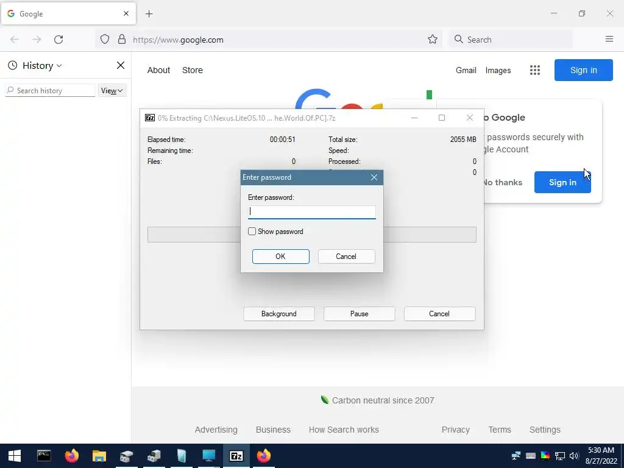Maximize the 7-Zip extracting window

pyautogui.click(x=441, y=118)
